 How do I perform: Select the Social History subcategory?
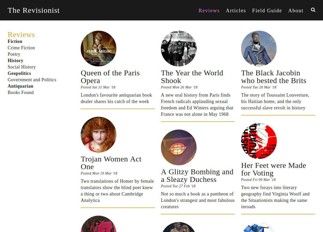(22, 67)
